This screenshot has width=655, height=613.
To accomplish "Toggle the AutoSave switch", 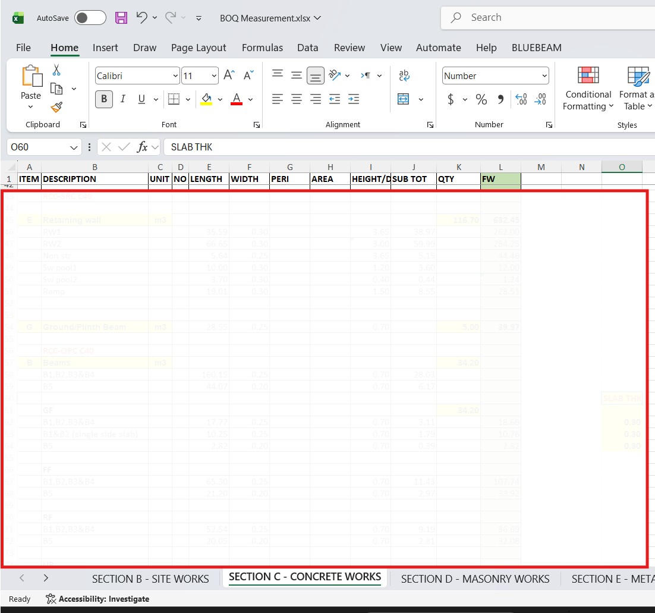I will (x=90, y=18).
